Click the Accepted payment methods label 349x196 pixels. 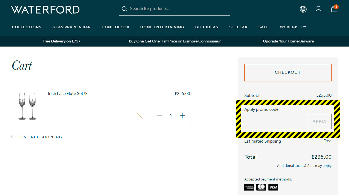point(268,179)
